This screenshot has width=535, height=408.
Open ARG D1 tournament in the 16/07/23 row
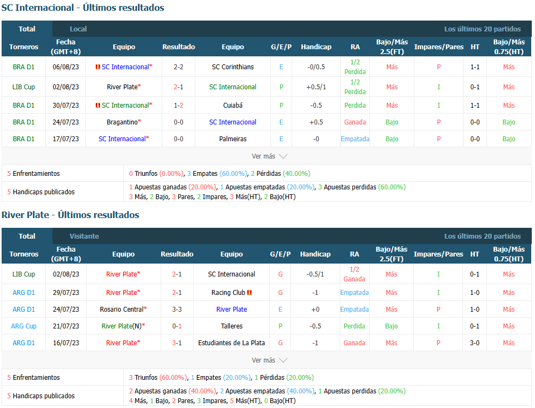click(x=24, y=343)
